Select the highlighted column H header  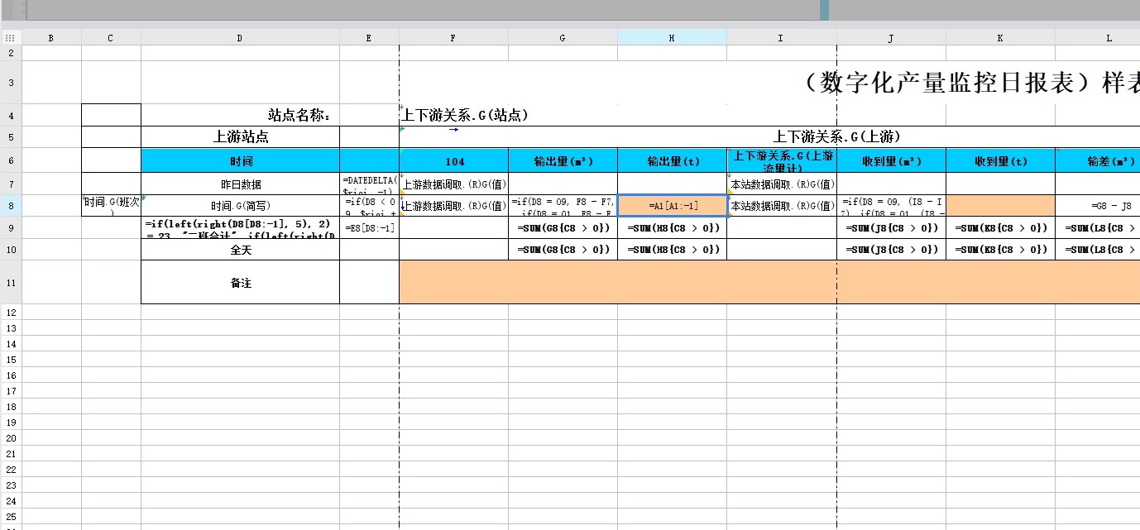672,37
